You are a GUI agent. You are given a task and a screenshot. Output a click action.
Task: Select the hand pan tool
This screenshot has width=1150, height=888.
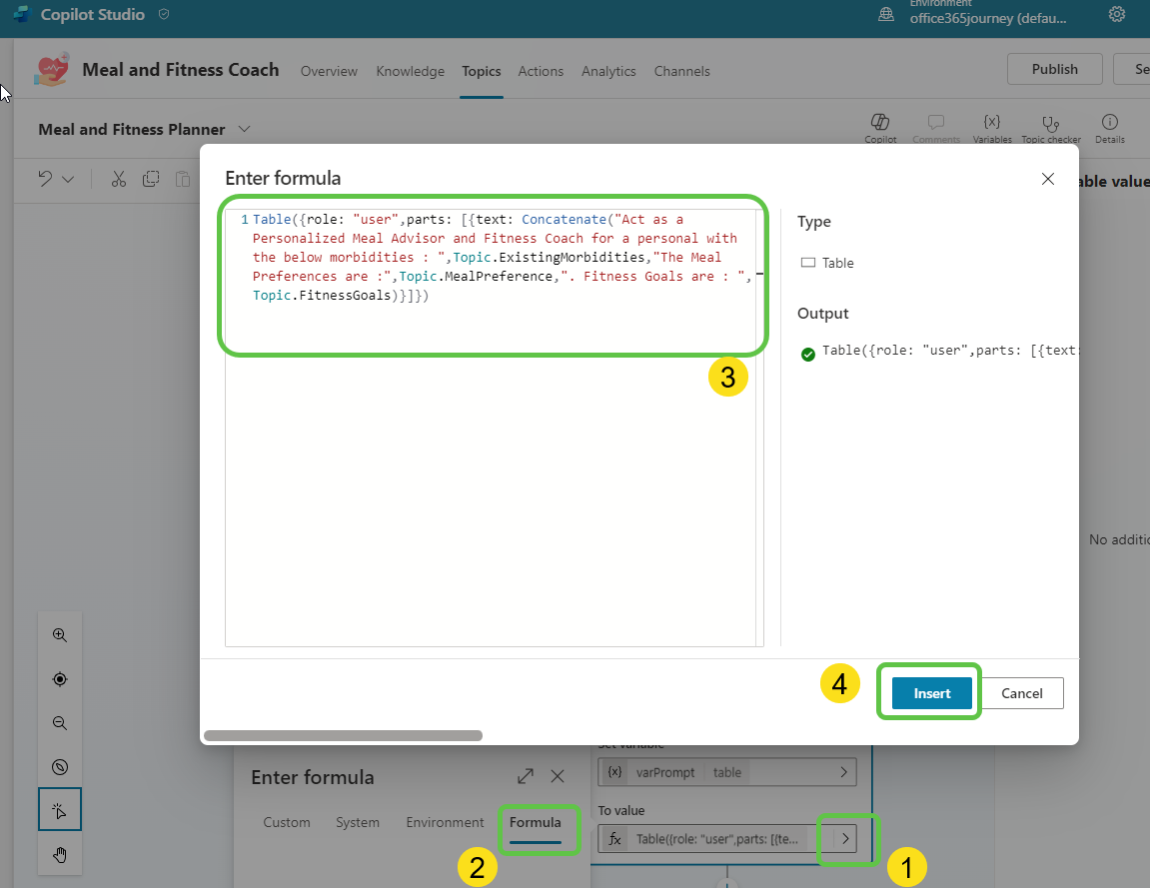(x=60, y=854)
